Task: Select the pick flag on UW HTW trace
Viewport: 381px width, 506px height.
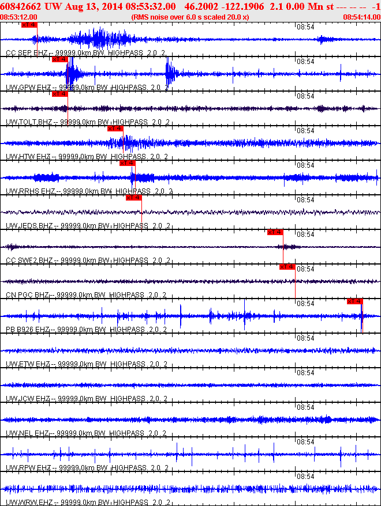Action: point(115,129)
